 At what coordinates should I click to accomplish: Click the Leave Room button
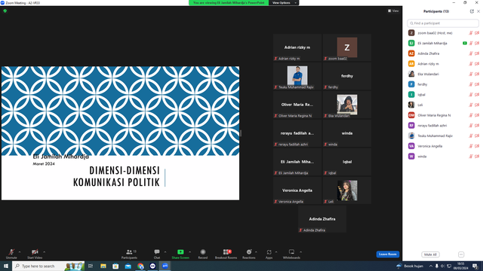tap(387, 254)
